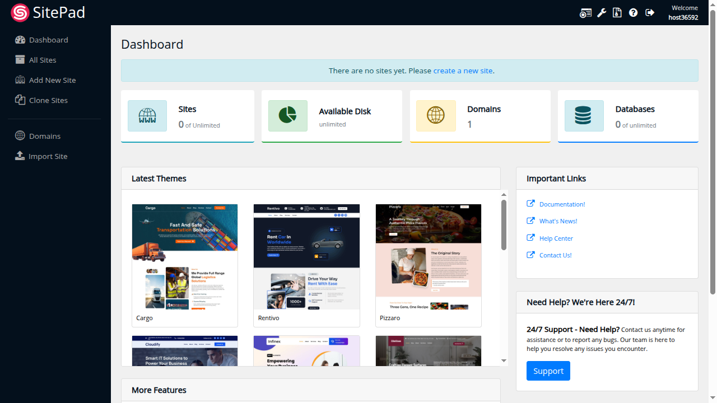Click the Dashboard page heading
Screen dimensions: 717x403
152,44
